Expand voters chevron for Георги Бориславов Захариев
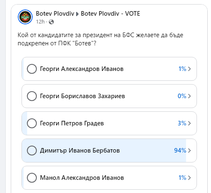The image size is (211, 193). (x=189, y=96)
